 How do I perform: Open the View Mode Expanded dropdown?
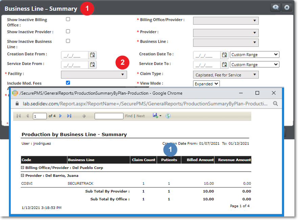(206, 84)
